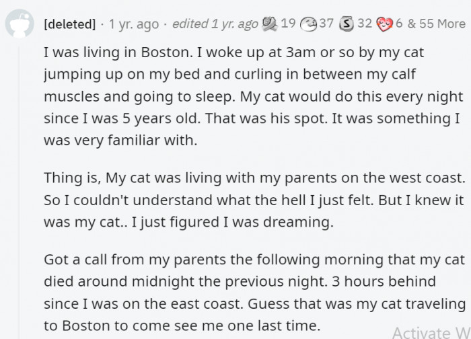Image resolution: width=471 pixels, height=339 pixels.
Task: Click the 'Activate W' watermark text
Action: [x=431, y=332]
